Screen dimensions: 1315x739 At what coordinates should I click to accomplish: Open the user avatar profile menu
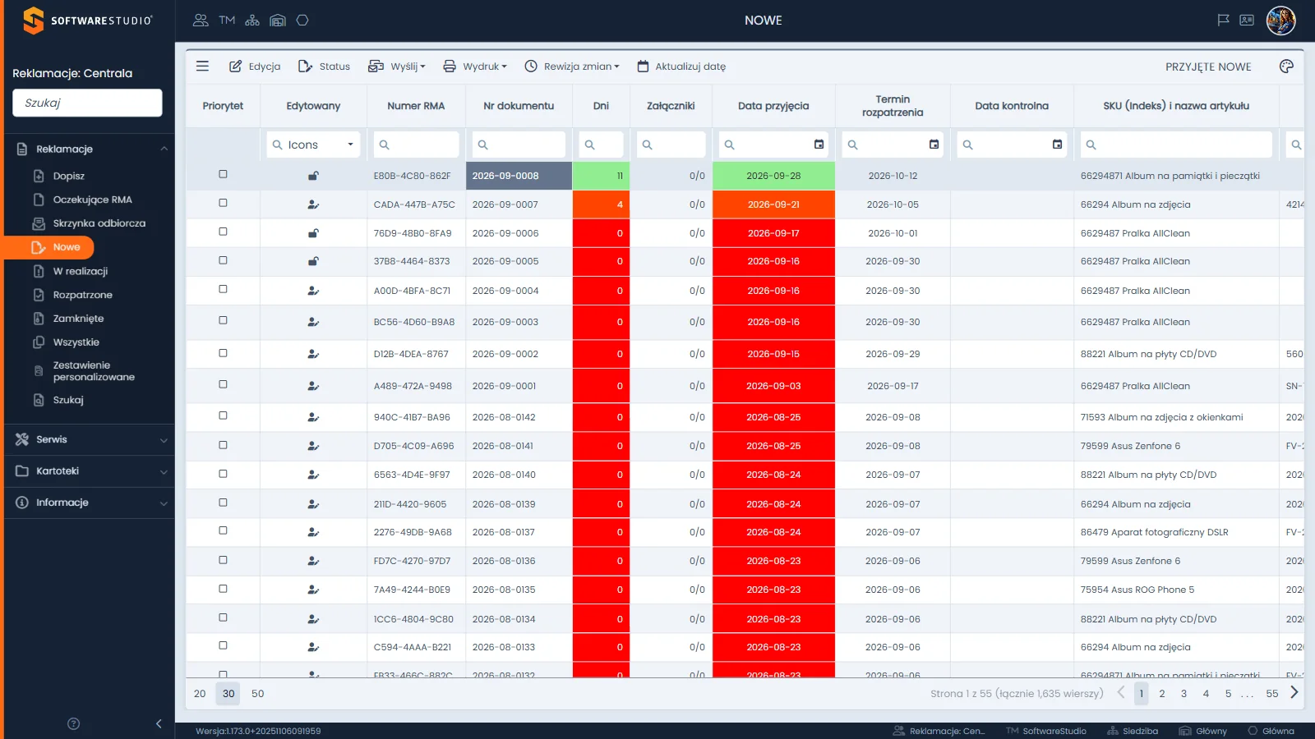point(1280,21)
